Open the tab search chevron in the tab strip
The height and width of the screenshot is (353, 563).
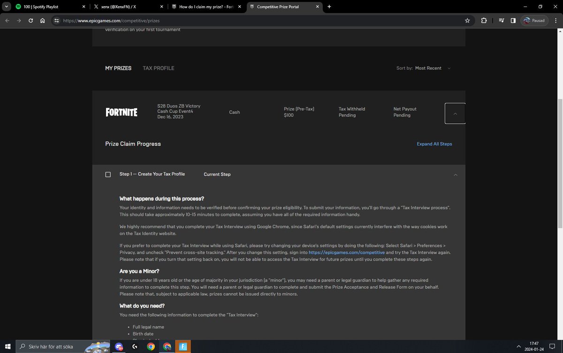pos(7,7)
